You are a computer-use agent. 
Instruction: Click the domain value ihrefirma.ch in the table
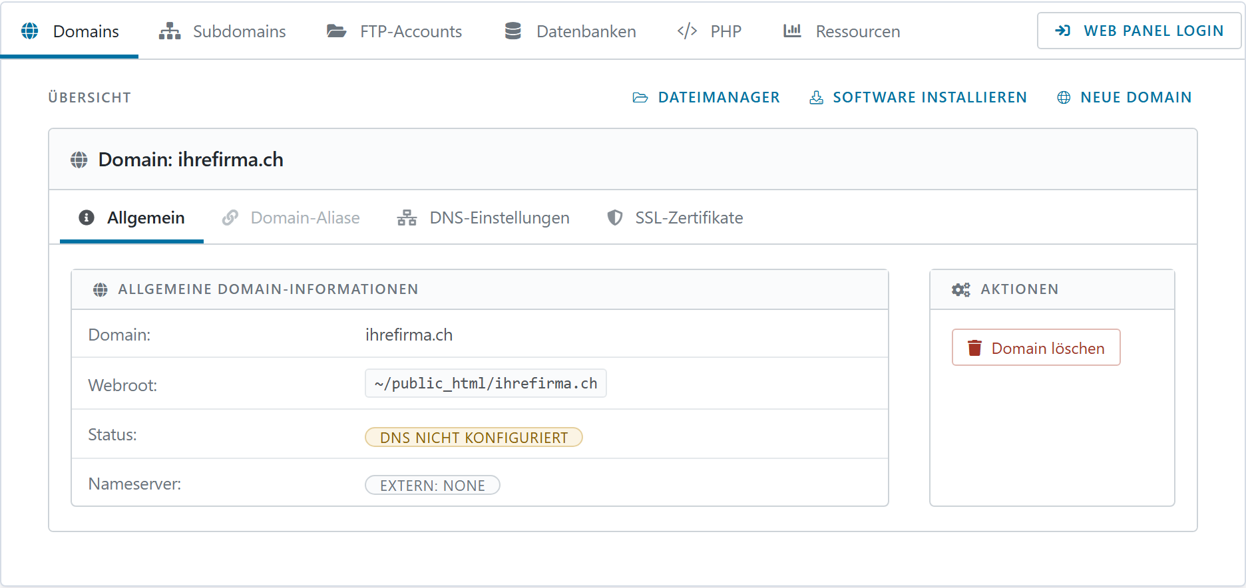pos(409,335)
